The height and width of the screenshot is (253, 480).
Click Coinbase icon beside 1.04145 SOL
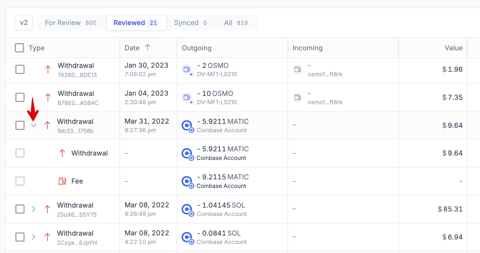click(187, 209)
